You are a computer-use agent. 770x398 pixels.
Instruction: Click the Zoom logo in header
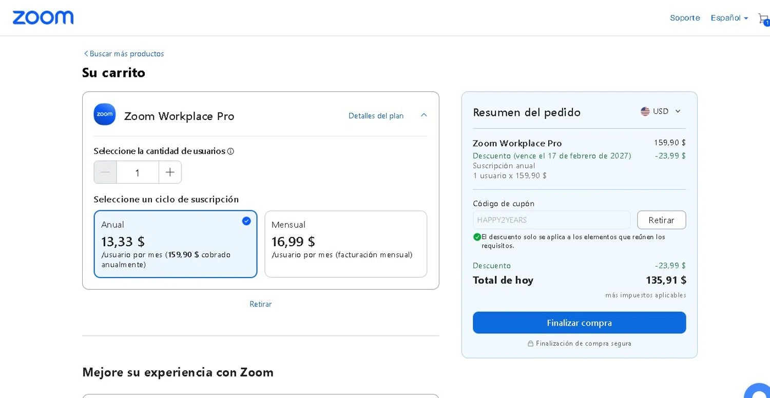coord(43,18)
